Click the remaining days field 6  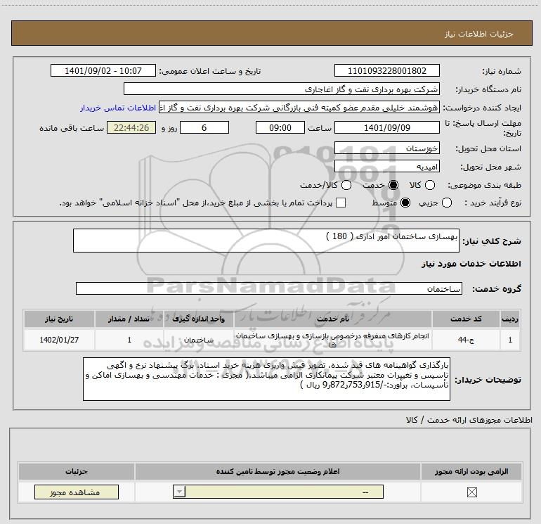click(204, 128)
